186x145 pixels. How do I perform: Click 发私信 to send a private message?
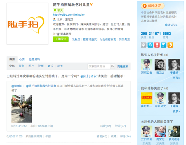pos(76,39)
